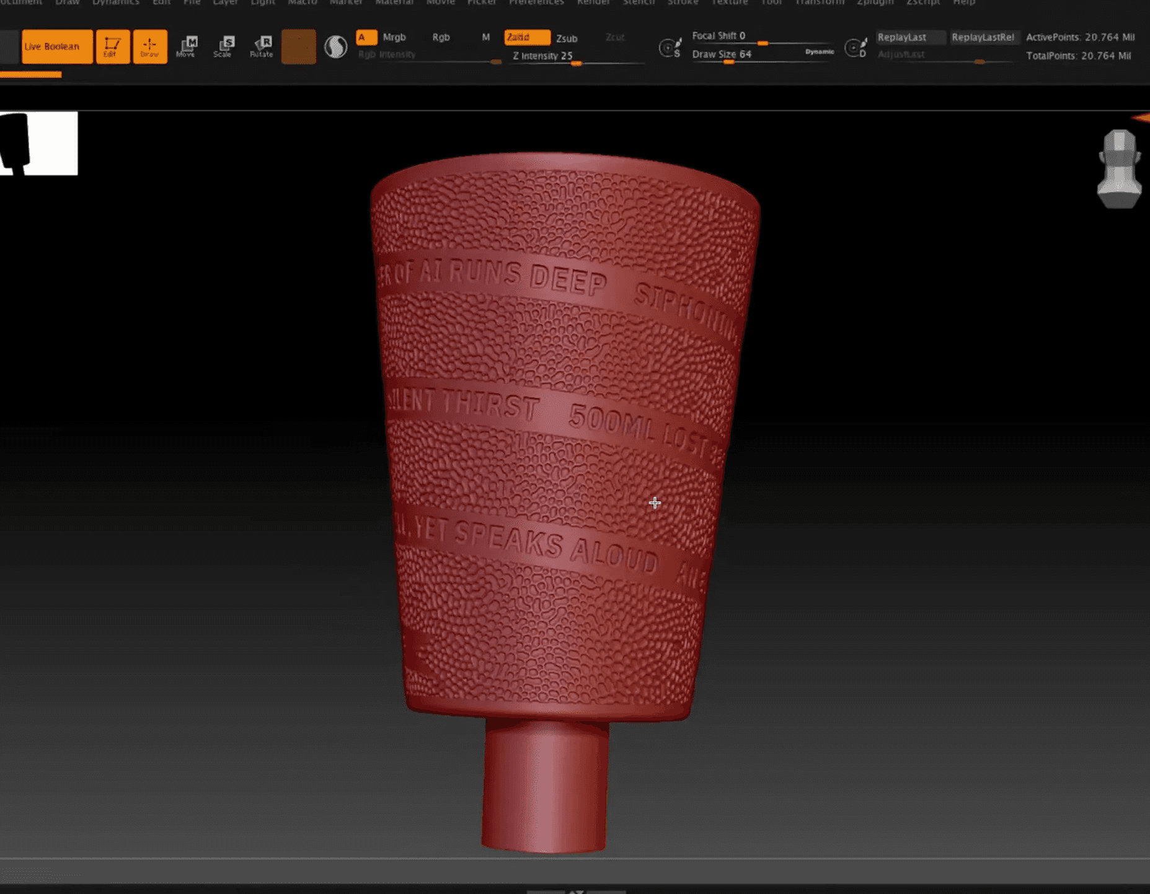The image size is (1150, 894).
Task: Click the smooth cylinder base of the model
Action: tap(544, 786)
